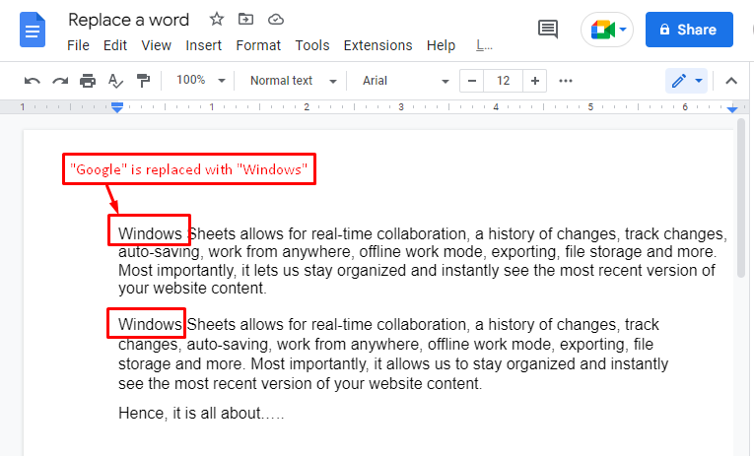The height and width of the screenshot is (456, 754).
Task: Star the document Replace a word
Action: click(217, 20)
